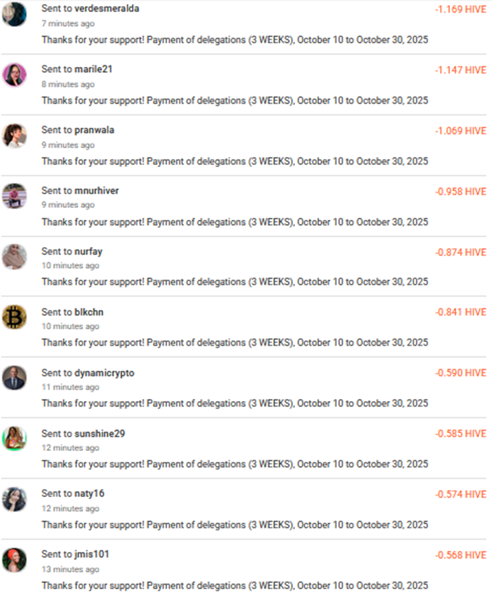The height and width of the screenshot is (596, 492).
Task: Open the mnurhiver username link
Action: [97, 191]
